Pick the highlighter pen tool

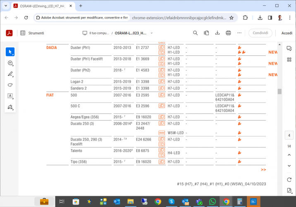10,74
